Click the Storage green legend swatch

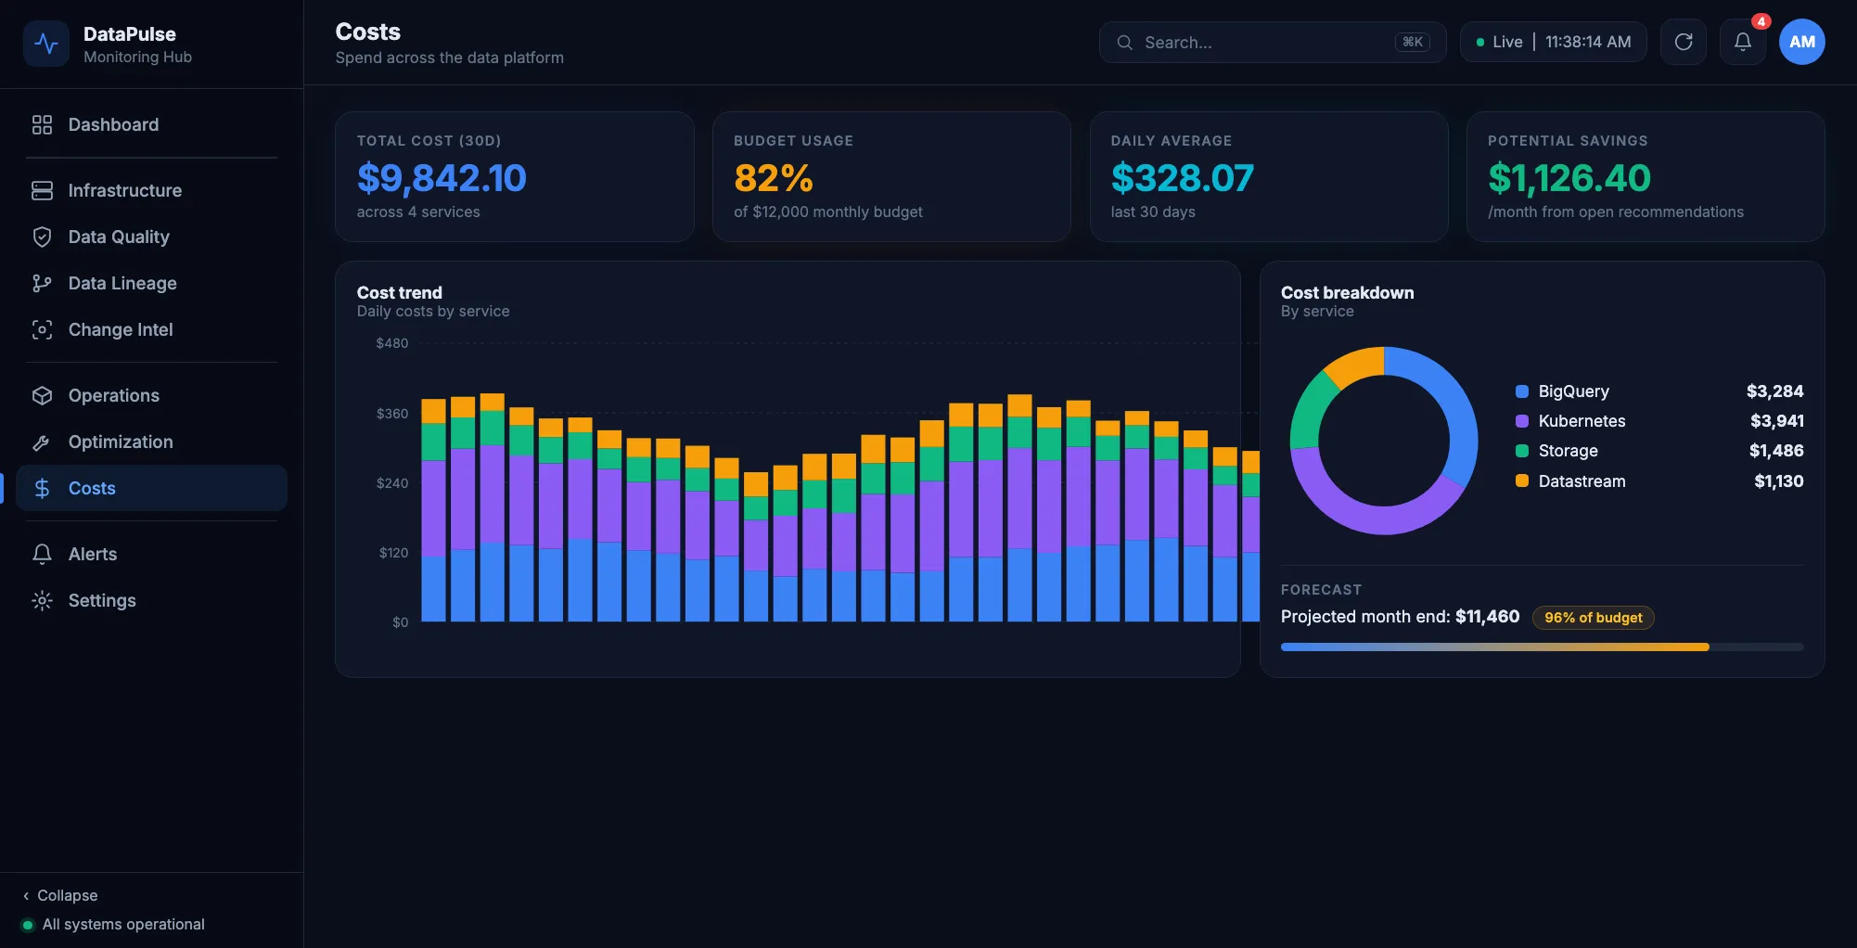coord(1521,451)
